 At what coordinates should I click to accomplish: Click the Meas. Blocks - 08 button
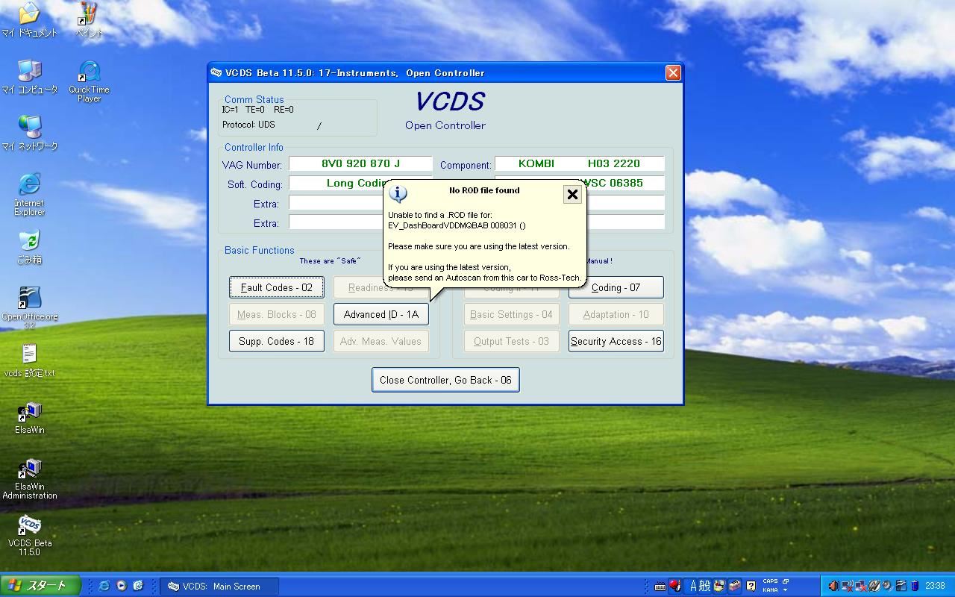[x=276, y=314]
